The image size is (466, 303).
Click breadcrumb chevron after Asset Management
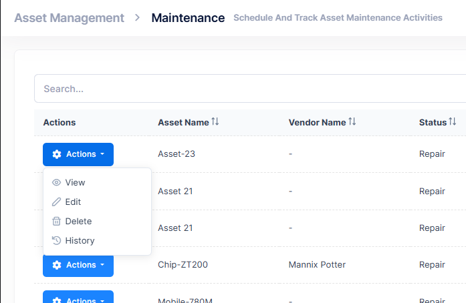(137, 18)
